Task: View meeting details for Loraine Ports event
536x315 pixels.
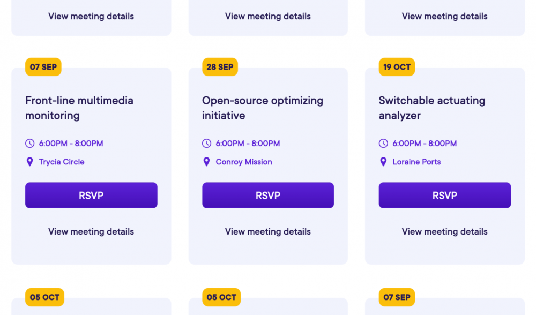Action: point(445,232)
